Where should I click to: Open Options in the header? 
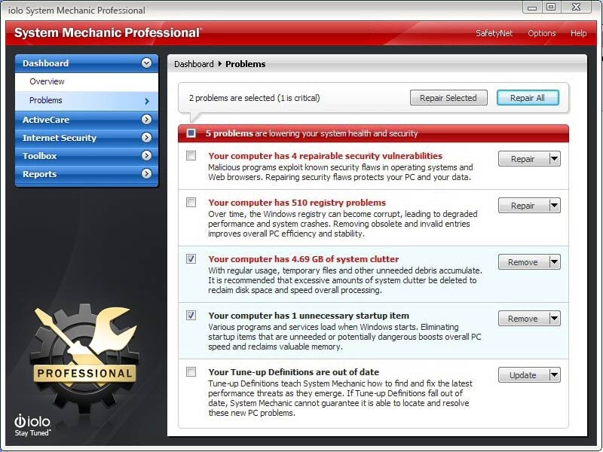pyautogui.click(x=541, y=33)
